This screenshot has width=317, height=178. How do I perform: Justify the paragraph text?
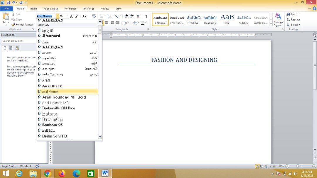(x=117, y=23)
